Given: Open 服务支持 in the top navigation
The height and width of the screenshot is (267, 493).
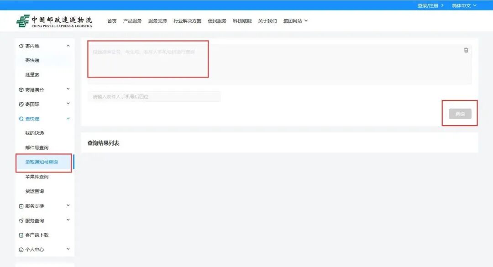Looking at the screenshot, I should [157, 21].
